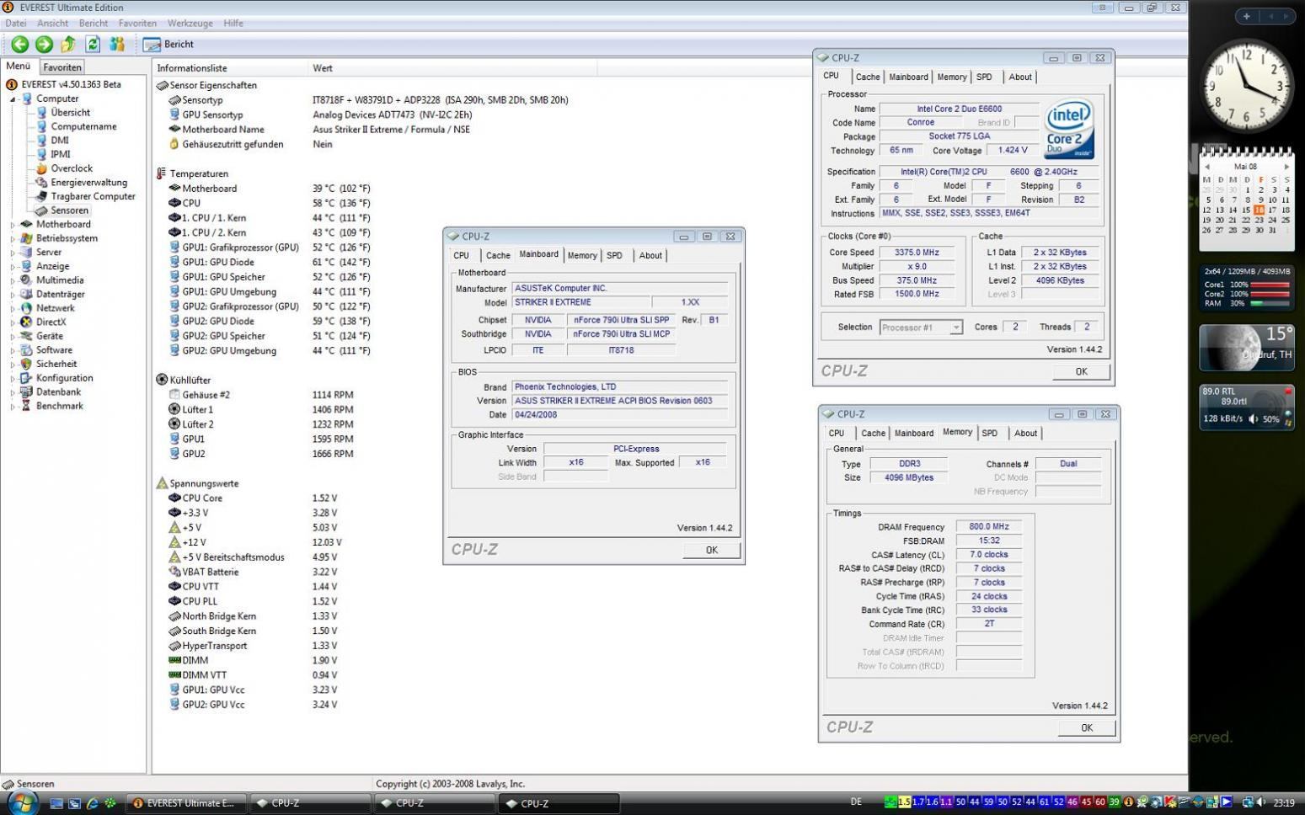Click the Spannungswerte warning icon

[162, 483]
